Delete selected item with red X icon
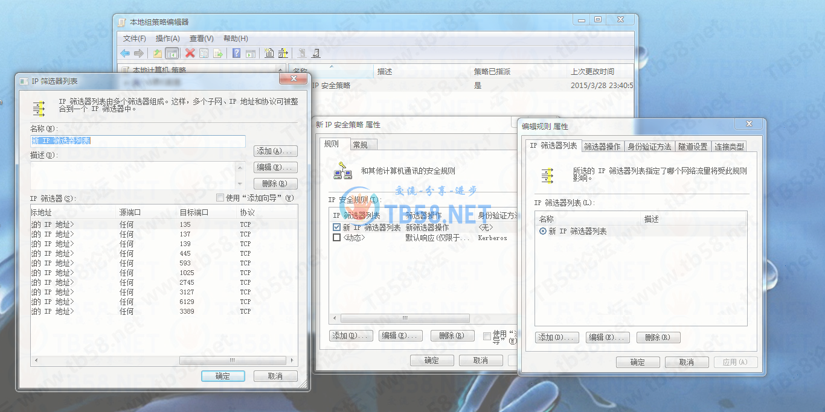Screen dimensions: 825x412 tap(190, 53)
